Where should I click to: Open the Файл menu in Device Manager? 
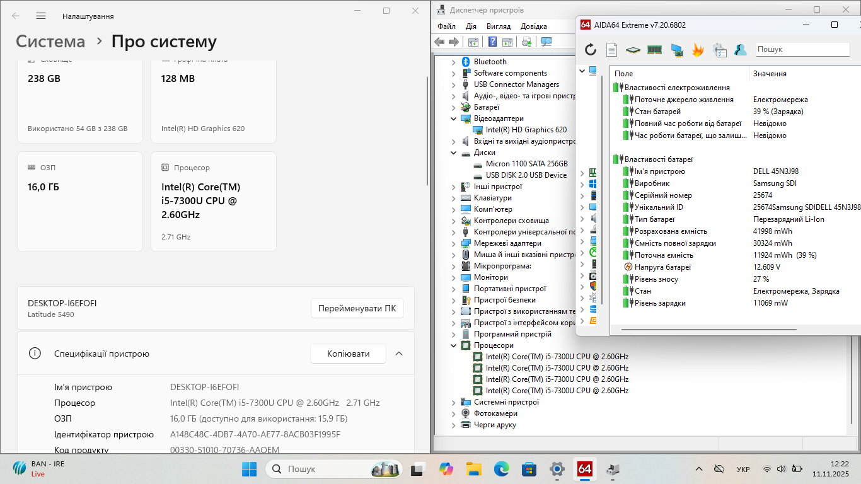click(x=446, y=26)
